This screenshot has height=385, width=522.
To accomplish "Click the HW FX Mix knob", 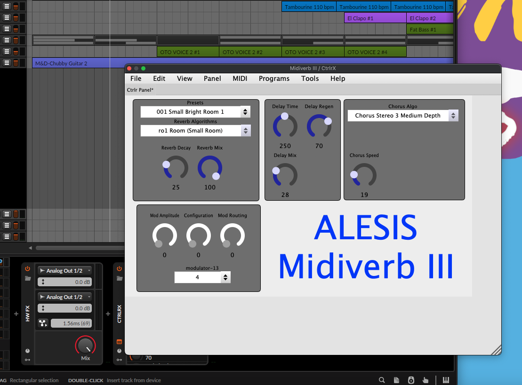I will 85,346.
